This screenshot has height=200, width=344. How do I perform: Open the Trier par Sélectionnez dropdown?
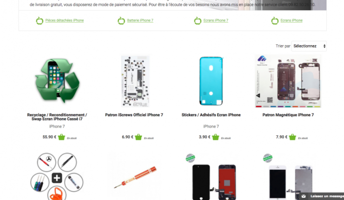pyautogui.click(x=309, y=46)
